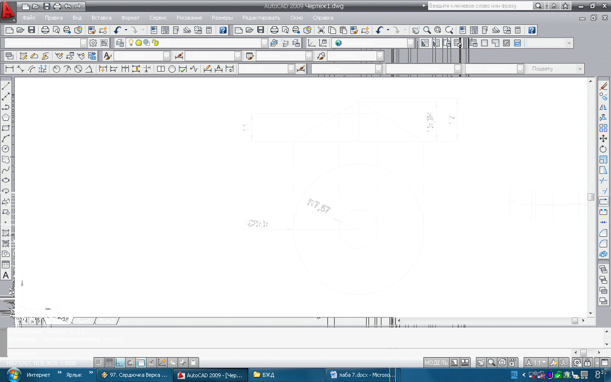Click the Cut scissors icon

click(x=321, y=30)
